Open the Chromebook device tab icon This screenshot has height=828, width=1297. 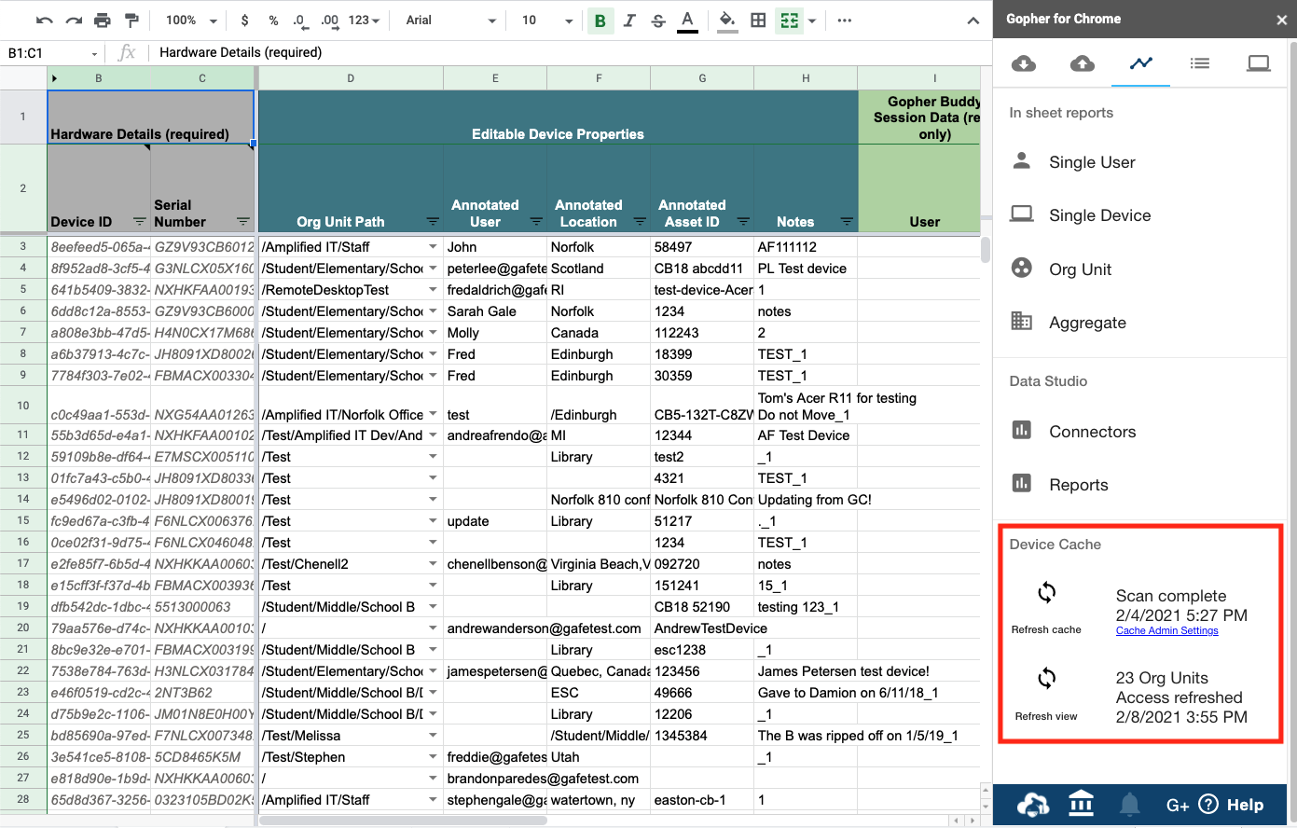(x=1258, y=63)
